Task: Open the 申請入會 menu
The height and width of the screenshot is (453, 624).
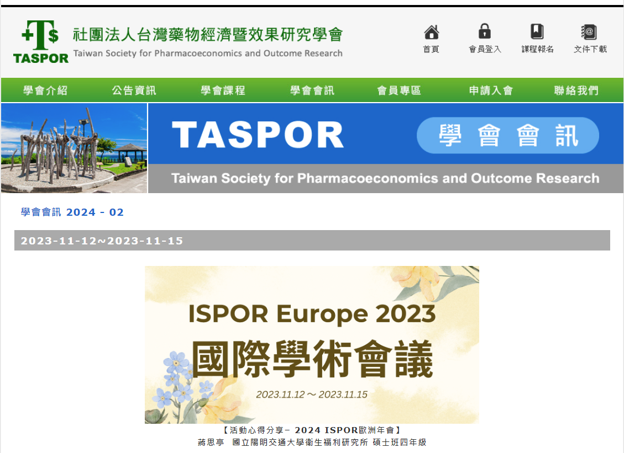Action: pyautogui.click(x=491, y=90)
